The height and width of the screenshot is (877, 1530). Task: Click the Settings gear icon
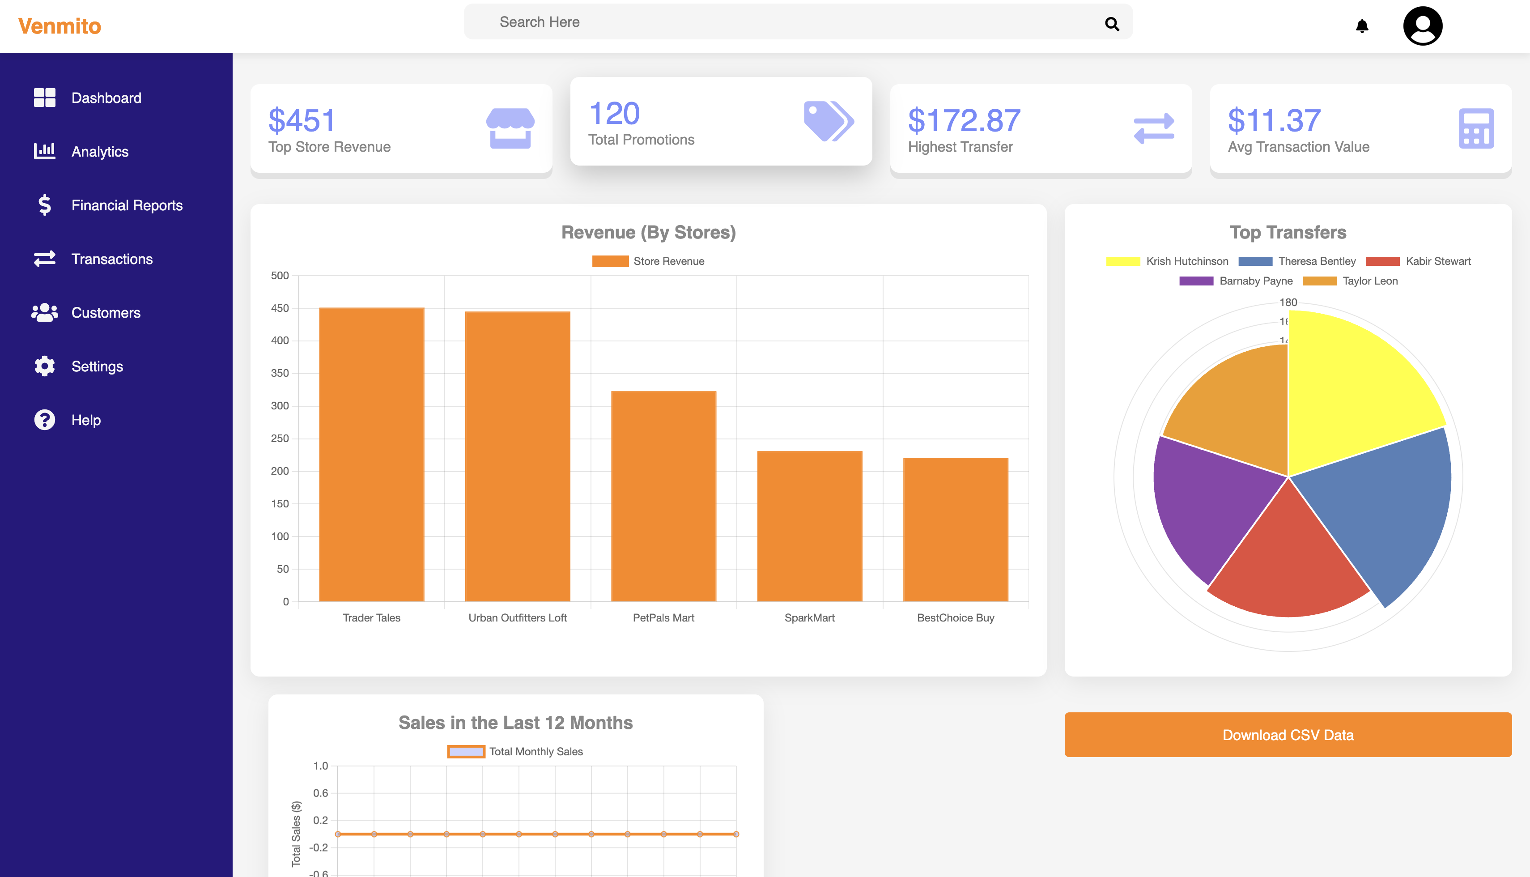click(45, 366)
